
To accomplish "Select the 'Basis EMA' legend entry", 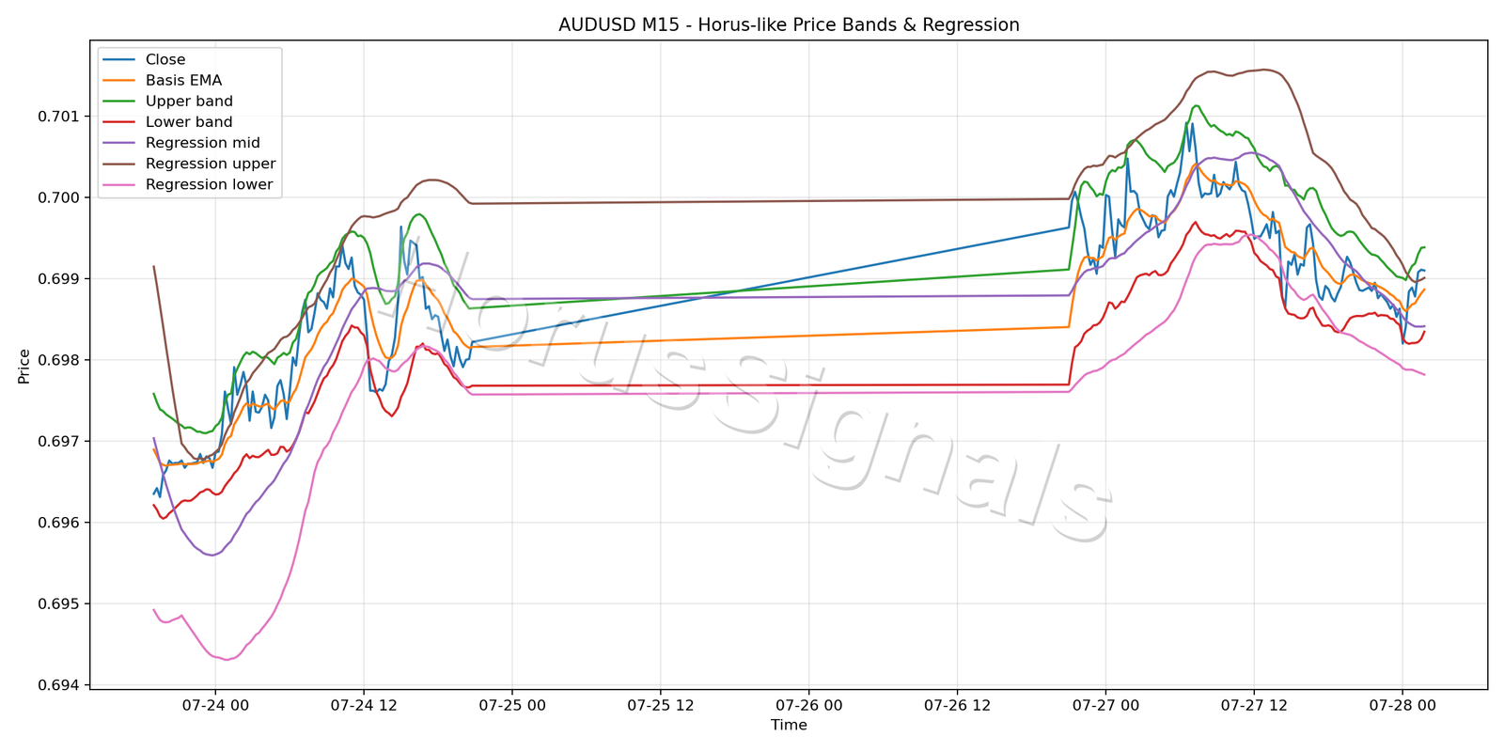I will click(x=183, y=80).
